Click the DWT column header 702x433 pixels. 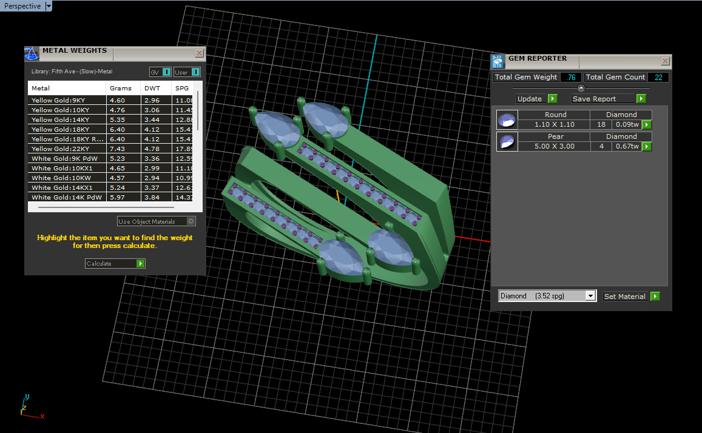[x=157, y=88]
